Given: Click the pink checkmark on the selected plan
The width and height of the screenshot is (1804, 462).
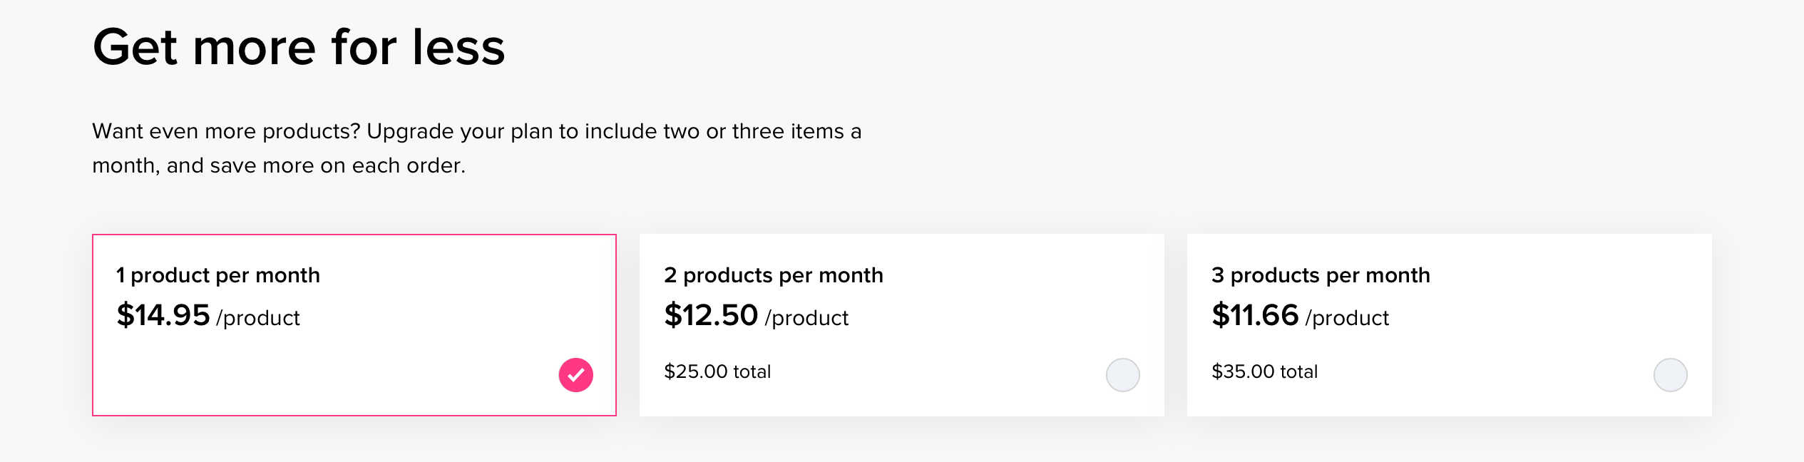Looking at the screenshot, I should [575, 375].
